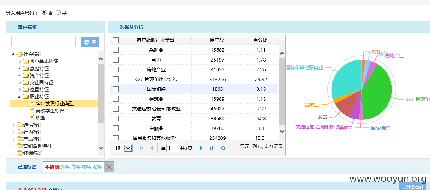
Task: Check the 公共管理和社会组织 row checkbox
Action: click(116, 79)
